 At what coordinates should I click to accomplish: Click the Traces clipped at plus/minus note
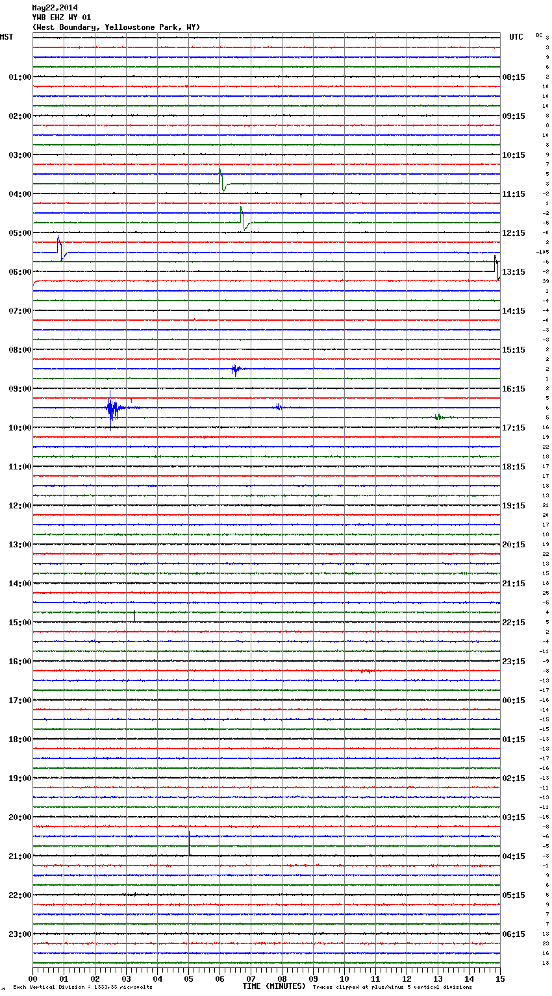click(x=392, y=987)
